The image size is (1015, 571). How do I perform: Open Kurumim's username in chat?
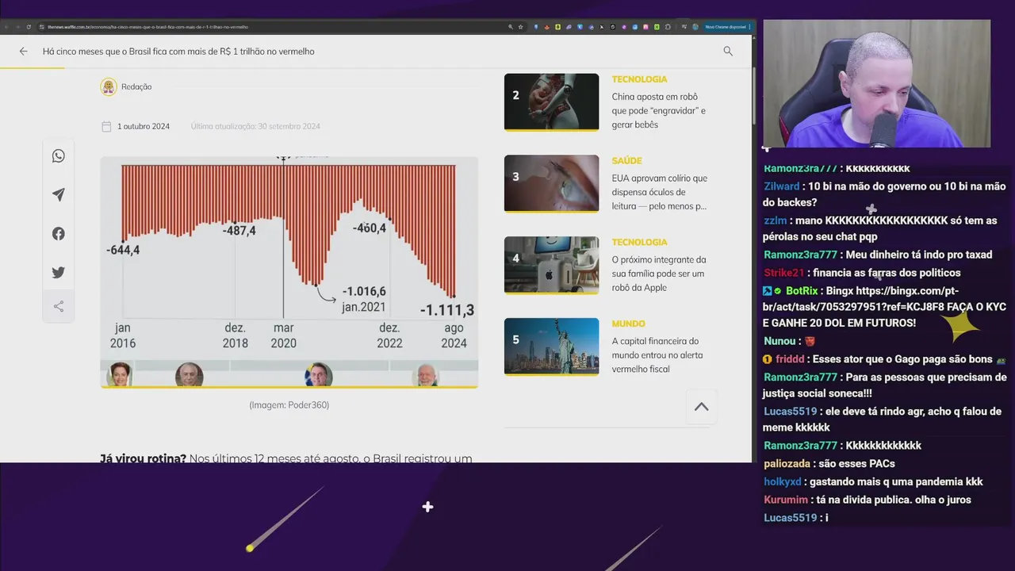click(786, 500)
